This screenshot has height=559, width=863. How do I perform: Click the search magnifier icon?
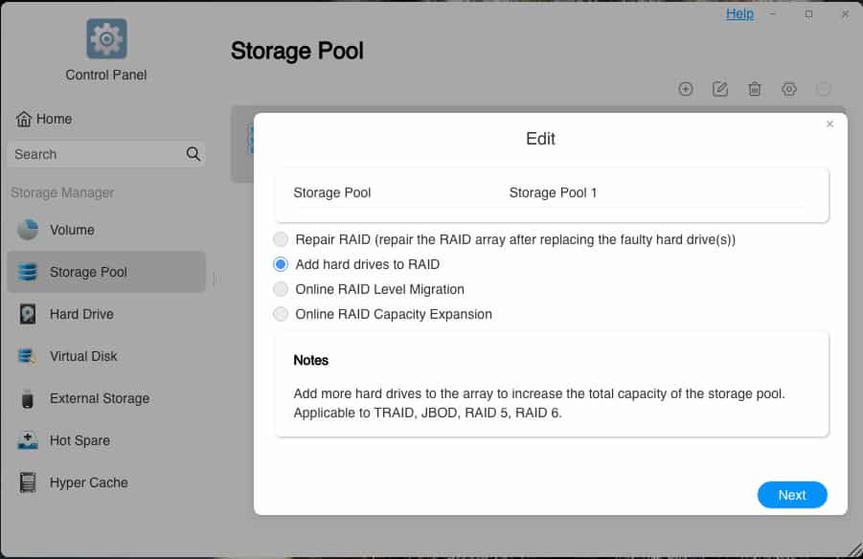(x=193, y=154)
